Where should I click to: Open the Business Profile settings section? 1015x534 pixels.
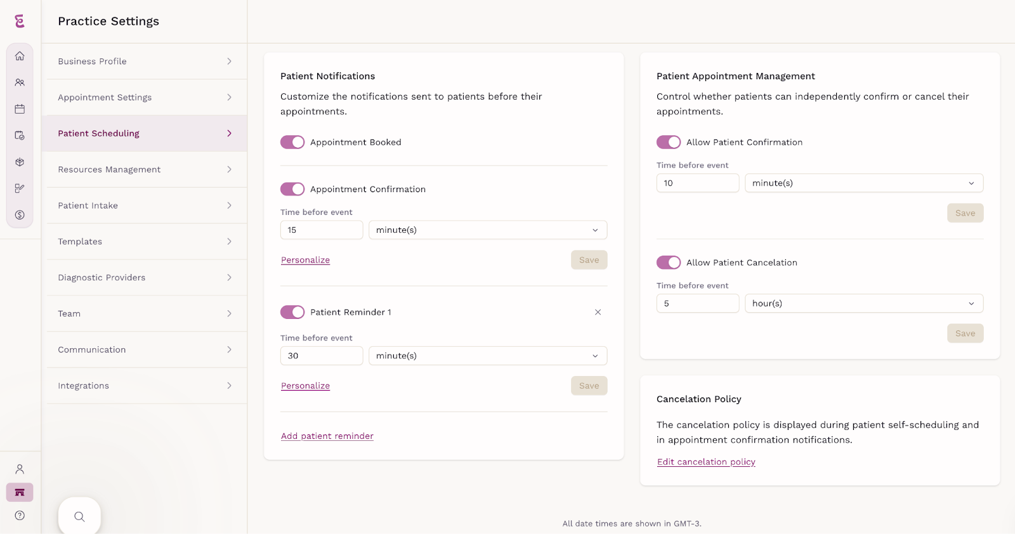click(x=145, y=62)
